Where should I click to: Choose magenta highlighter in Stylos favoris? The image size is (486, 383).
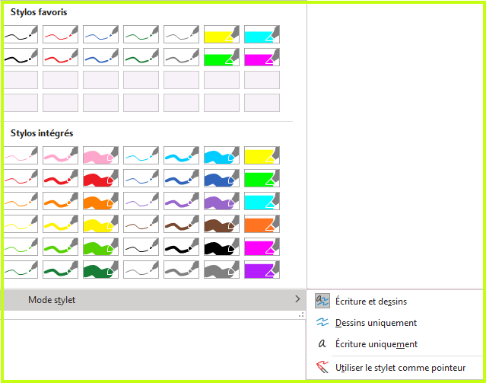coord(262,57)
